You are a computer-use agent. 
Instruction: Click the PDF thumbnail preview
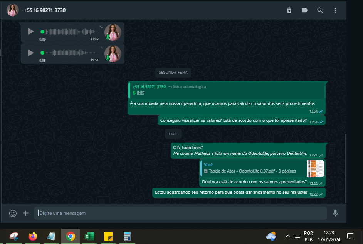click(315, 168)
